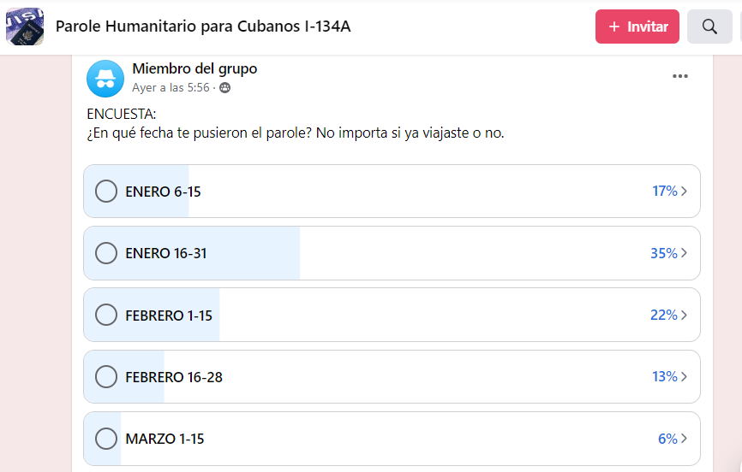The image size is (742, 472).
Task: Select the ENERO 16-31 poll option
Action: point(106,253)
